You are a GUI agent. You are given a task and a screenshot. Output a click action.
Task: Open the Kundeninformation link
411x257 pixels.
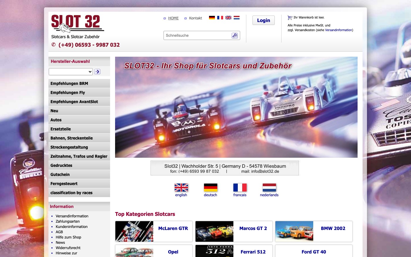pyautogui.click(x=72, y=227)
